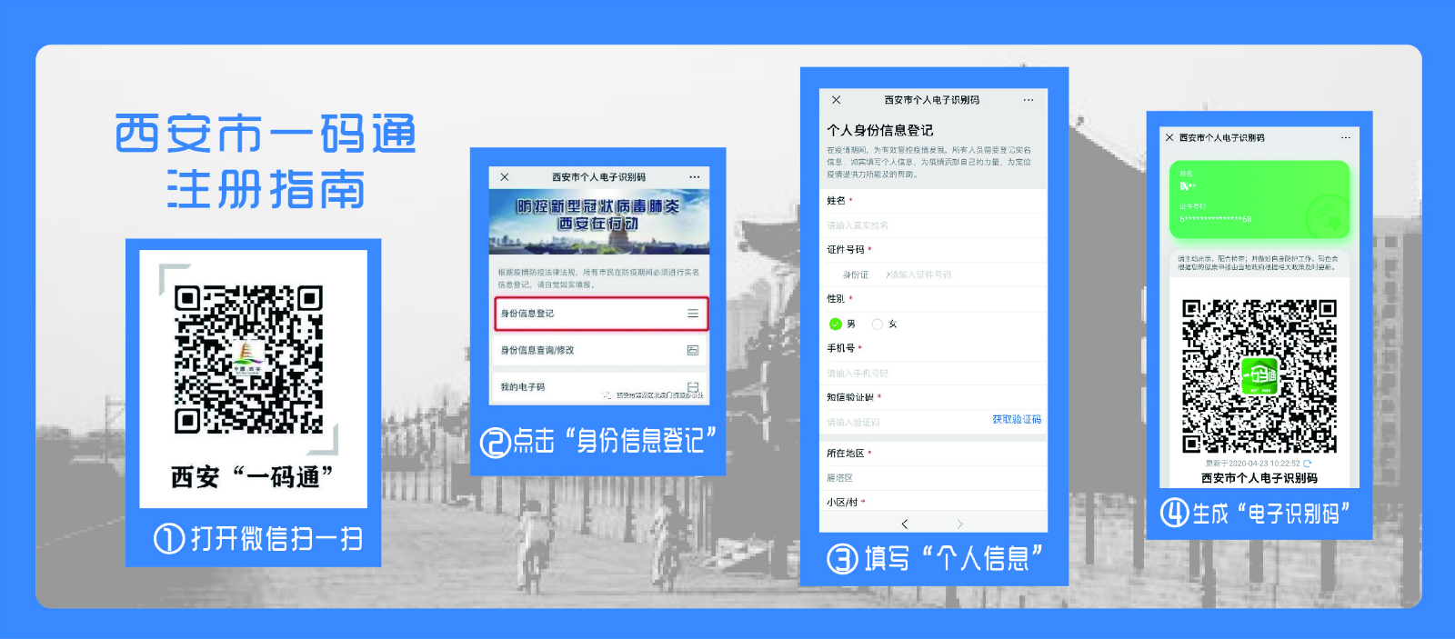Select the 女 gender radio button
1455x639 pixels.
(878, 324)
